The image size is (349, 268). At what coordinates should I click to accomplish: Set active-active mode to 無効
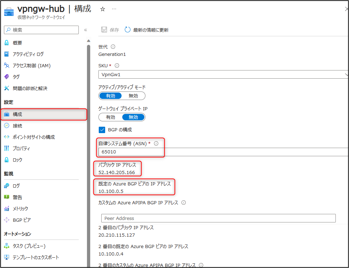point(133,96)
